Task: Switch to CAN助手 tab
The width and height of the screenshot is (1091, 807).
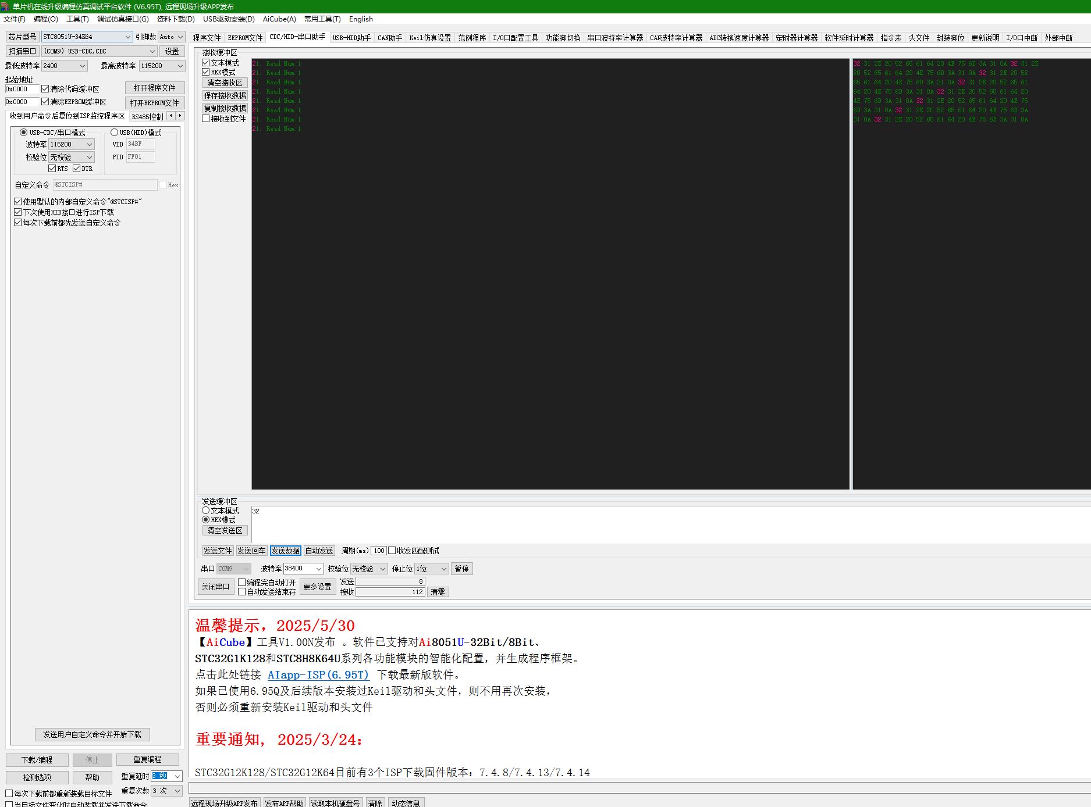Action: pyautogui.click(x=390, y=38)
